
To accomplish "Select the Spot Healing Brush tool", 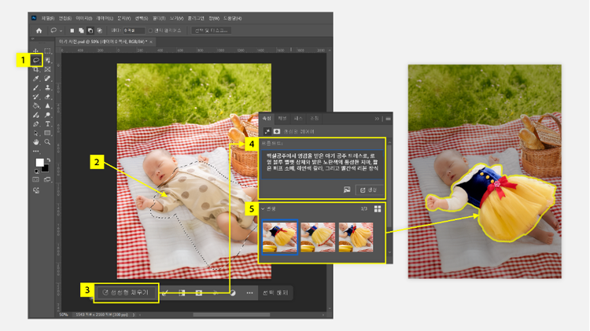I will (47, 79).
